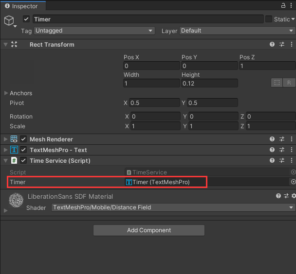
Task: Click the Width input field
Action: (x=151, y=84)
